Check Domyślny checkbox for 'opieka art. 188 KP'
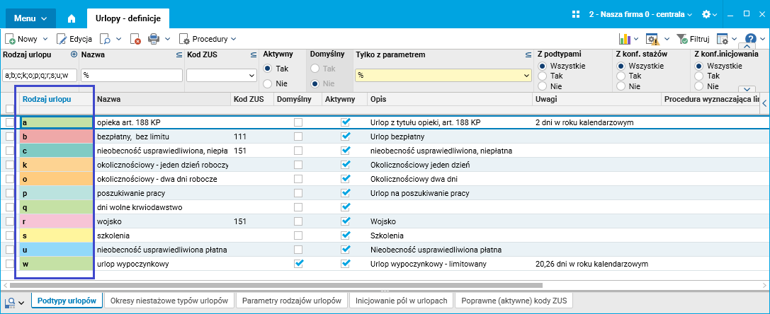The width and height of the screenshot is (770, 314). pyautogui.click(x=298, y=122)
